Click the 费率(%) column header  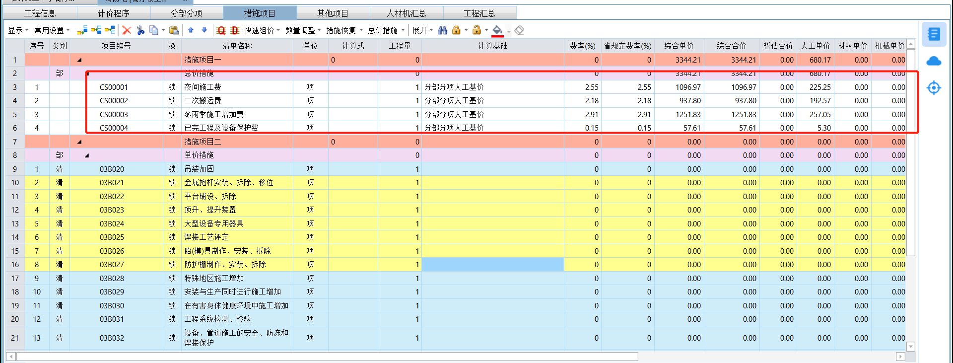[583, 46]
